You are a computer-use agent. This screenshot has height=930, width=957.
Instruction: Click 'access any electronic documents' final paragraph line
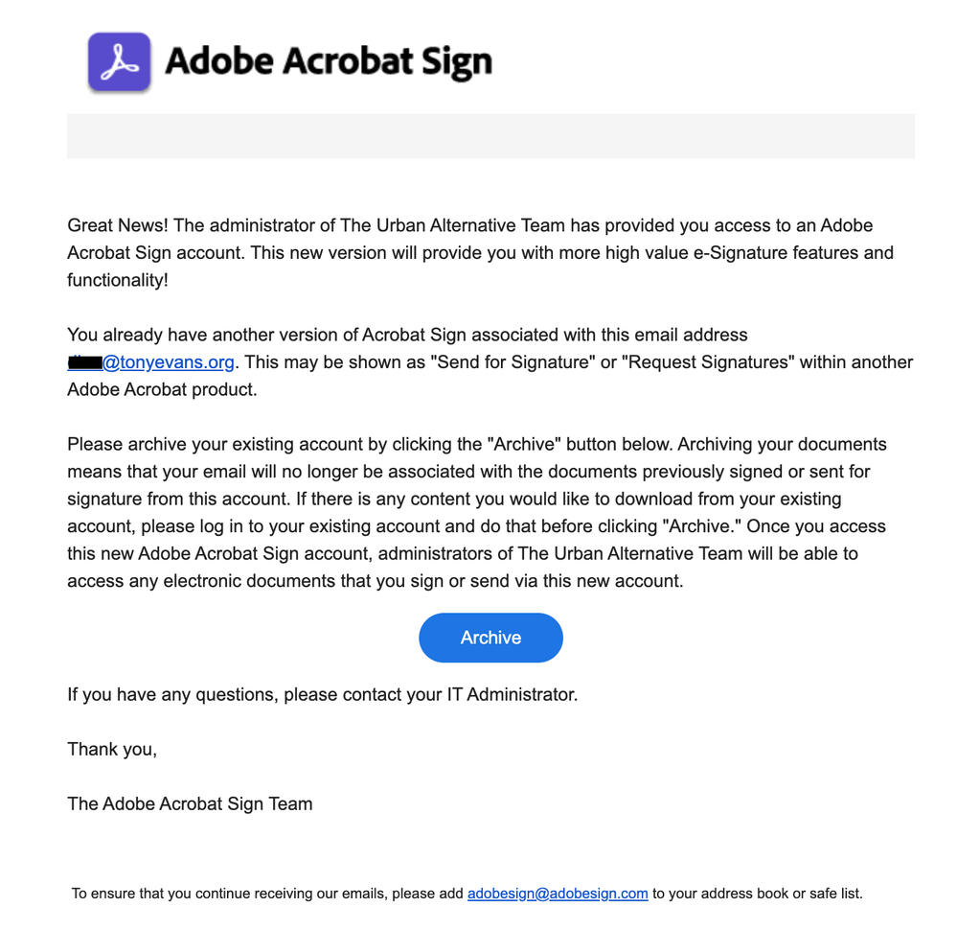point(203,580)
